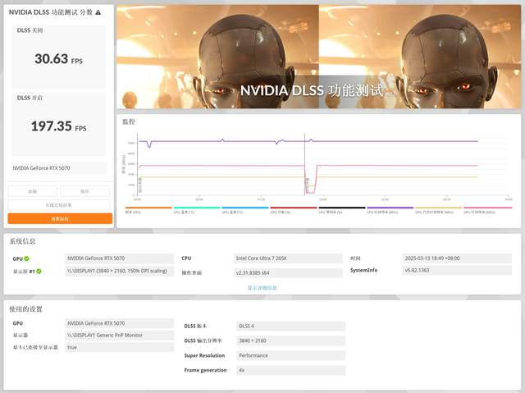525x393 pixels.
Task: Open the show detailed information link
Action: (262, 287)
